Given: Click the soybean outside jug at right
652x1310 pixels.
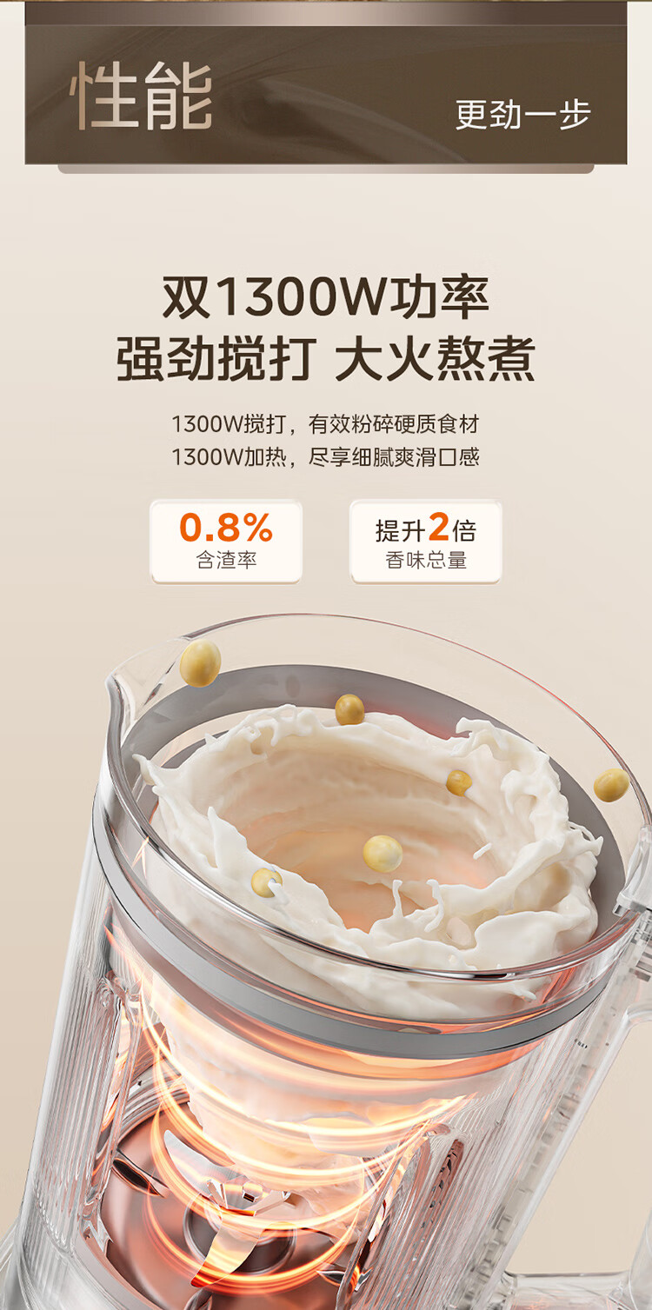Looking at the screenshot, I should pyautogui.click(x=611, y=785).
